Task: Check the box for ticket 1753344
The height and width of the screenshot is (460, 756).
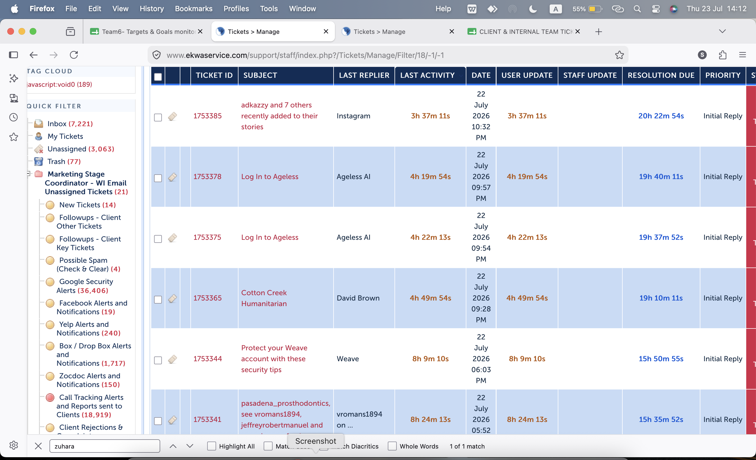Action: click(158, 360)
